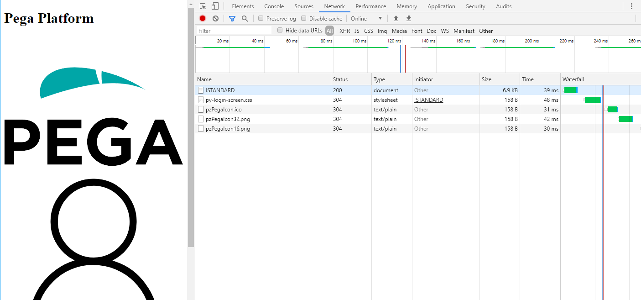Toggle the filter funnel icon
Viewport: 641px width, 300px height.
pos(232,18)
